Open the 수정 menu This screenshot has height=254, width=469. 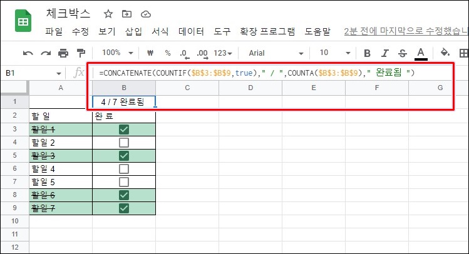(x=80, y=31)
